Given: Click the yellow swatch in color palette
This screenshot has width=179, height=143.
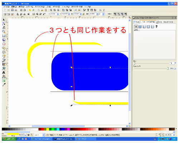Looking at the screenshot, I should (48, 129).
